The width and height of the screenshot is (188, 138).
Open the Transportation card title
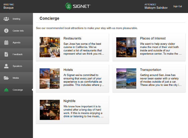click(151, 70)
